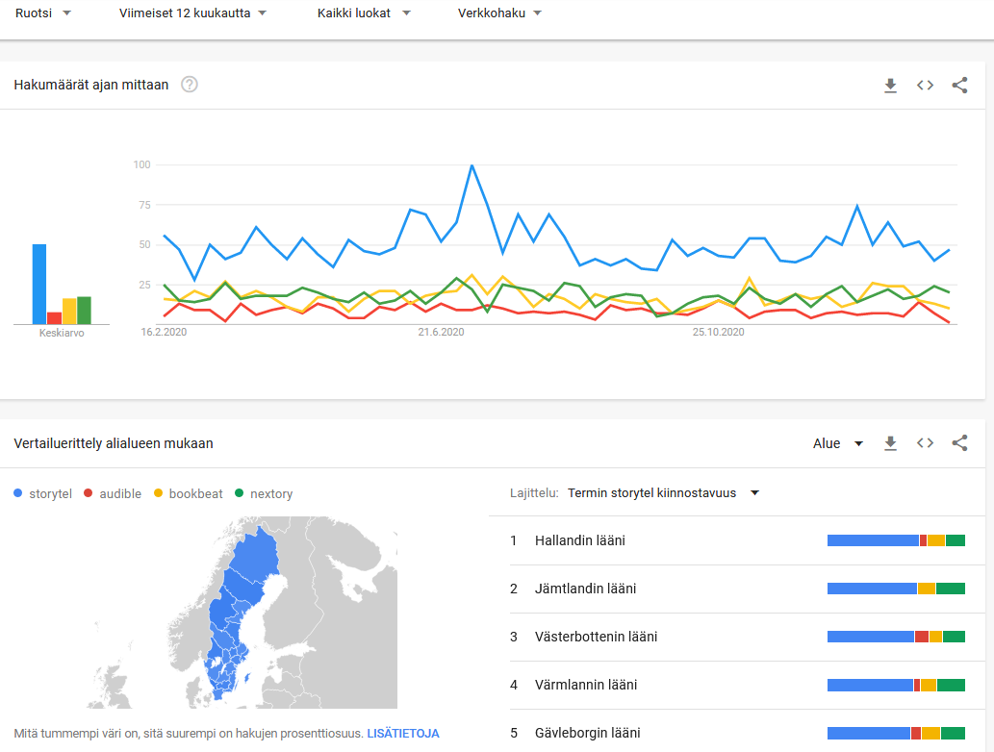Open embed code for subregion breakdown

point(925,443)
